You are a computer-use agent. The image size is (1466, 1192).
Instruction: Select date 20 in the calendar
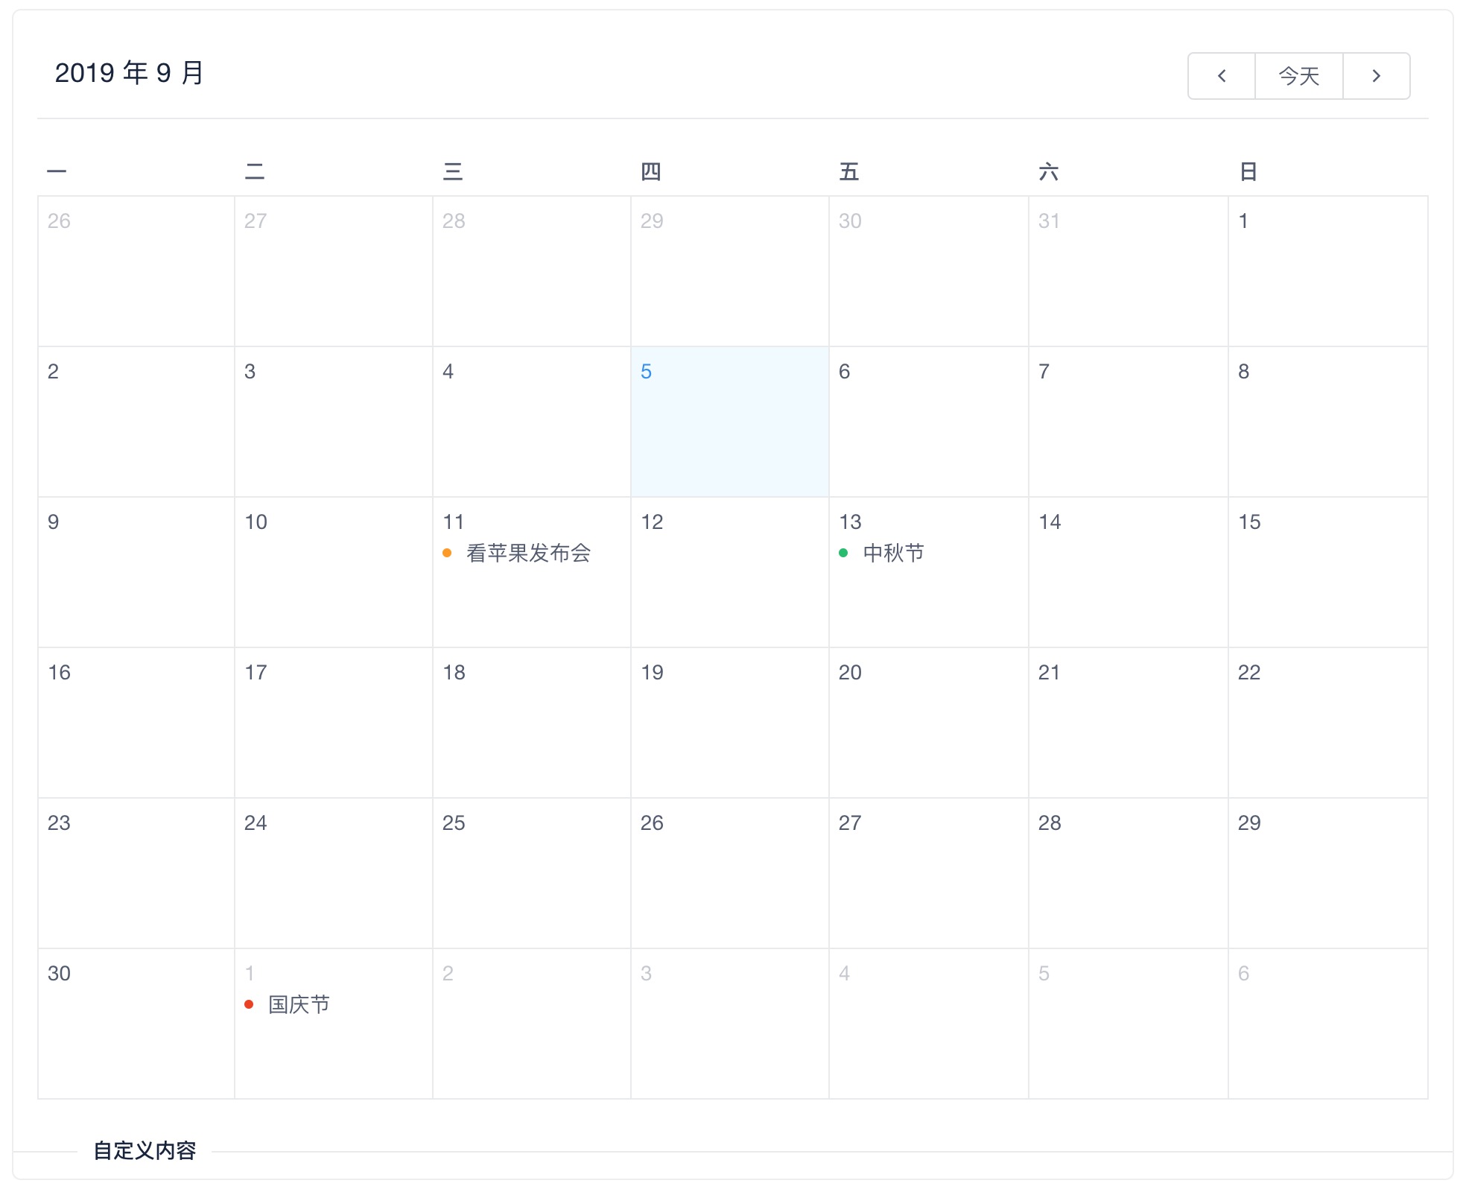point(928,722)
